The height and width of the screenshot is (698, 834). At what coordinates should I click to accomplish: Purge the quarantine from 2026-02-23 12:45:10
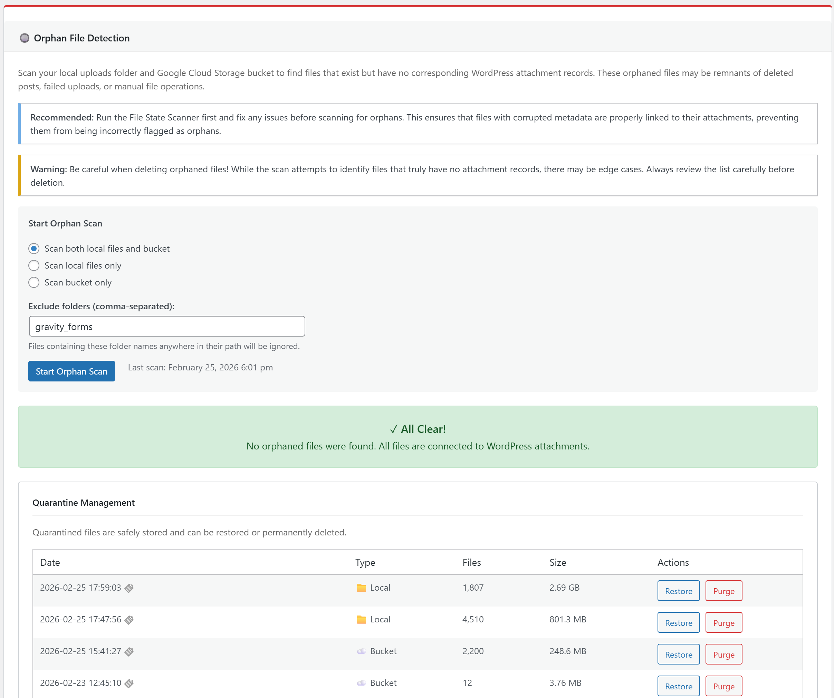723,686
